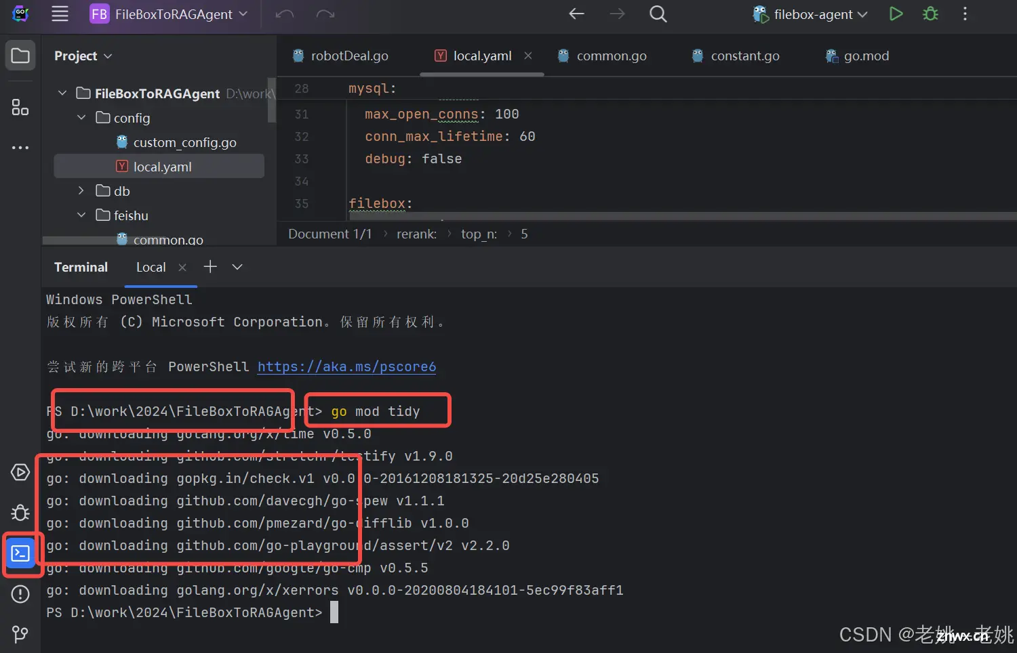Run the filebox-agent configuration
The height and width of the screenshot is (653, 1017).
click(896, 14)
